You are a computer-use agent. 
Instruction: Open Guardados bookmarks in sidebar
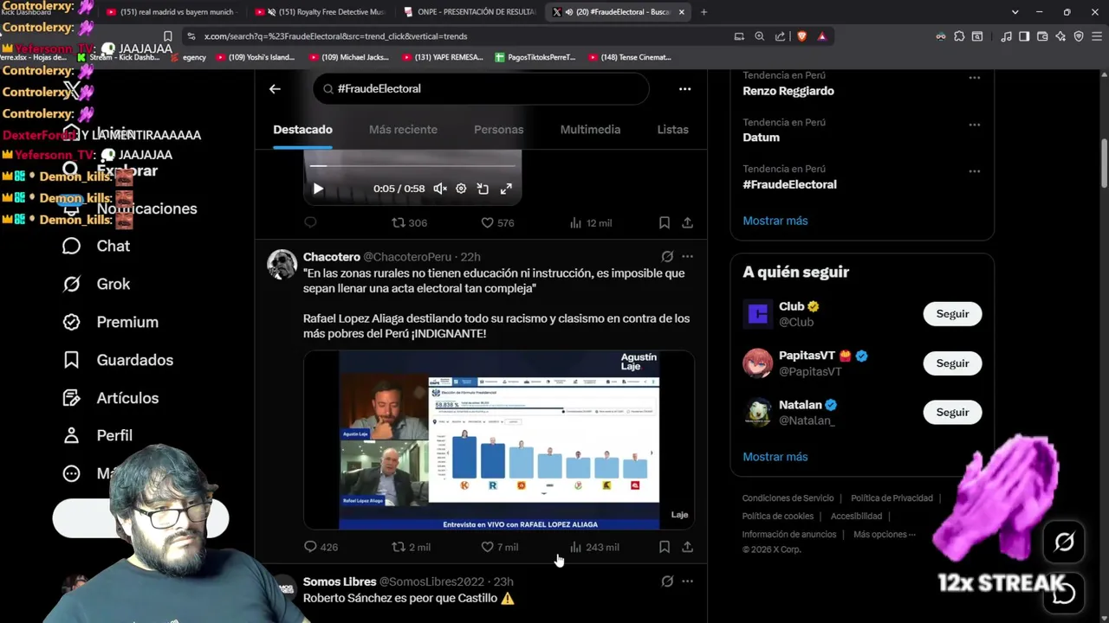[x=118, y=360]
